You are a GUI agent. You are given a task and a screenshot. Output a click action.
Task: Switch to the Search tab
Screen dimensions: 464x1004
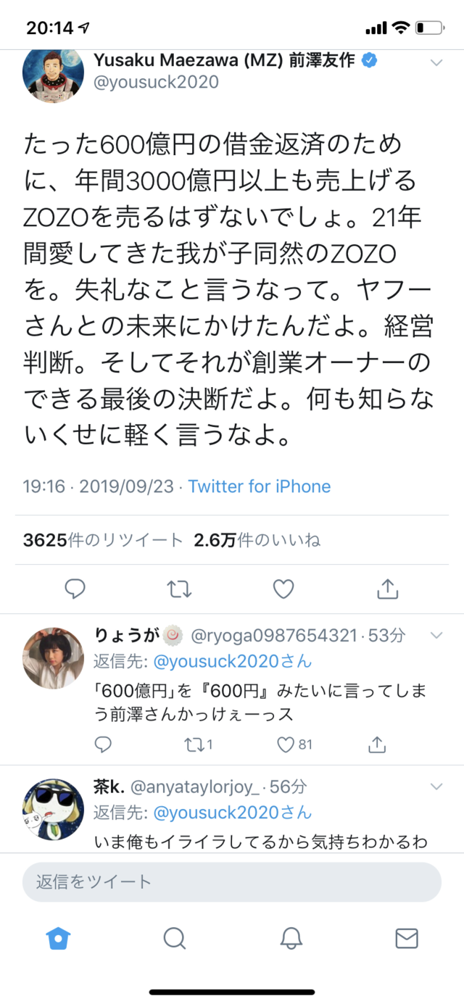click(x=174, y=939)
